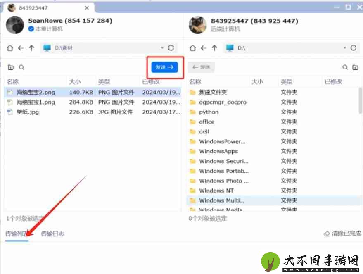Viewport: 363px width, 274px height.
Task: Open the remote path dropdown arrow
Action: 344,48
